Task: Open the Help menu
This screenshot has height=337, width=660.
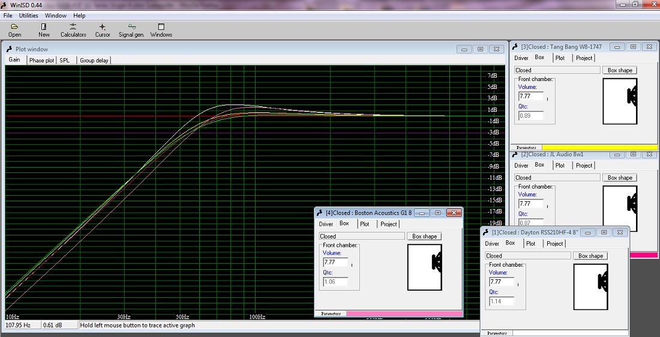Action: coord(79,16)
